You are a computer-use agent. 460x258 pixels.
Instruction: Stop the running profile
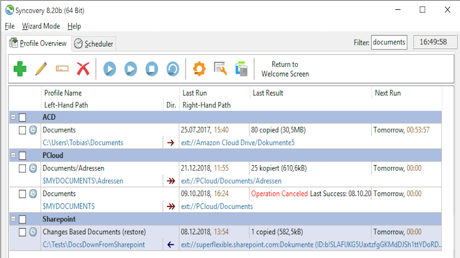coord(151,69)
